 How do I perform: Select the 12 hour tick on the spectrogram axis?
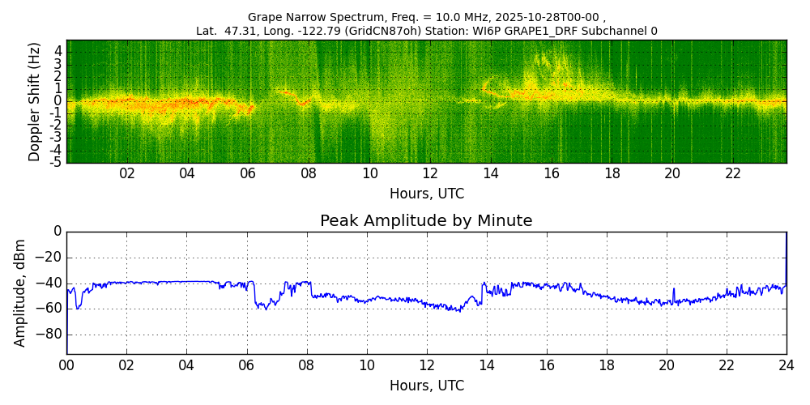430,173
